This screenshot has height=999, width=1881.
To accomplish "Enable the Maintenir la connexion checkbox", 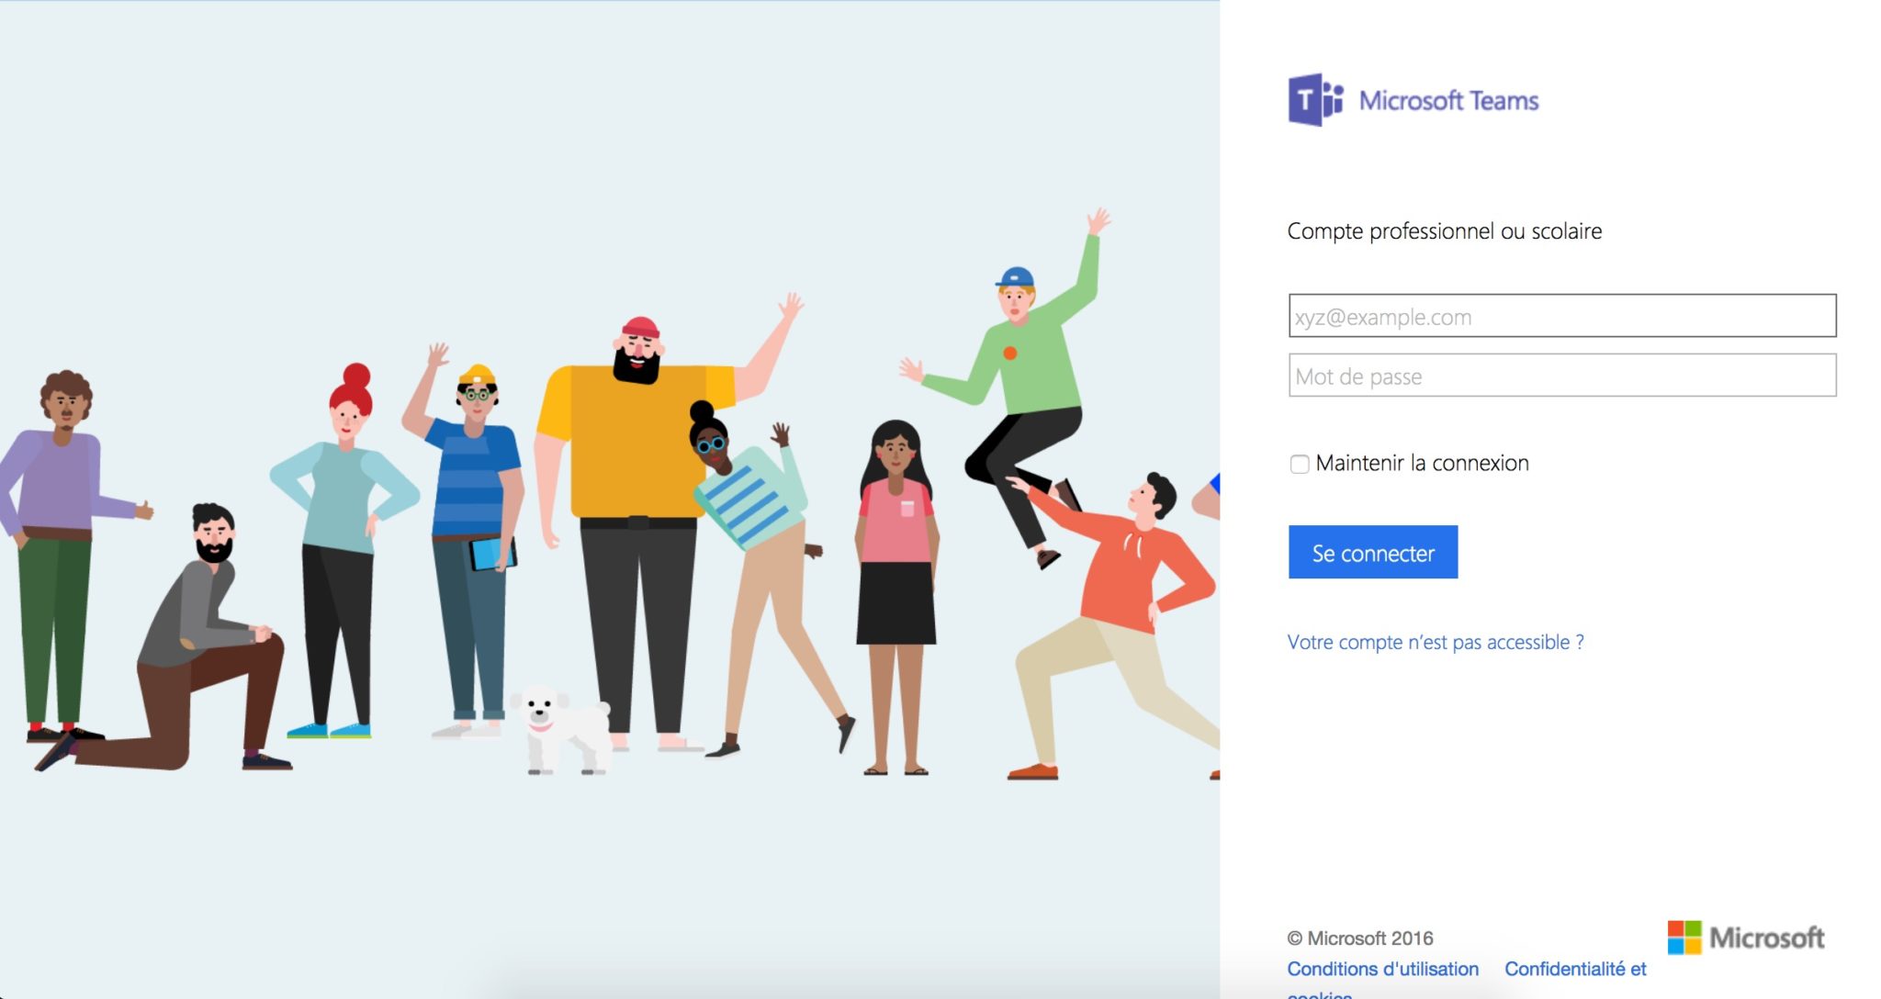I will tap(1300, 464).
